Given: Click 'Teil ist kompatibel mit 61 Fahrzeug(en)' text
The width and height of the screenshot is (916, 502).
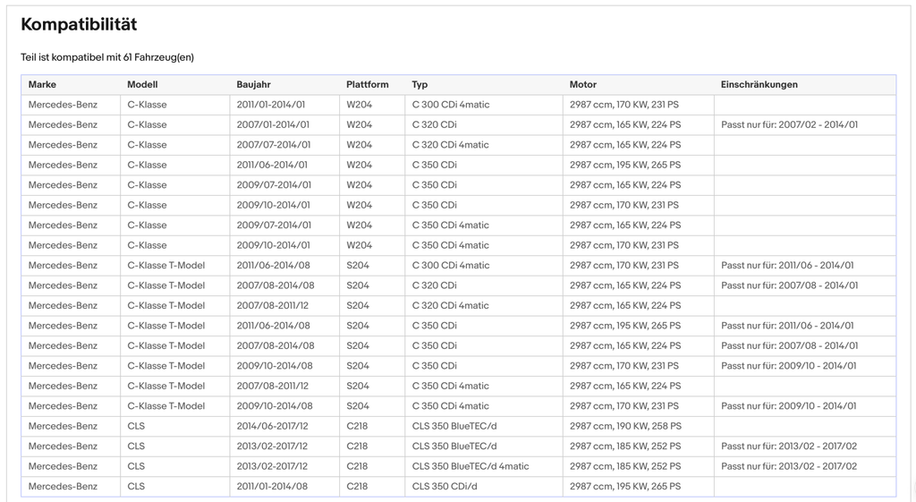Looking at the screenshot, I should tap(107, 57).
